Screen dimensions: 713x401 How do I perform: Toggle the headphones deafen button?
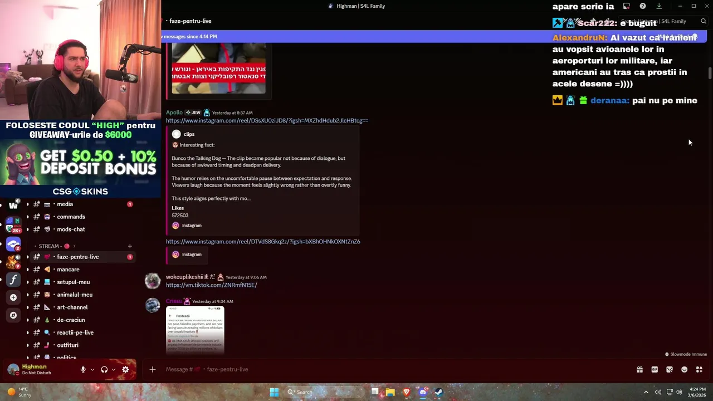[x=104, y=369]
